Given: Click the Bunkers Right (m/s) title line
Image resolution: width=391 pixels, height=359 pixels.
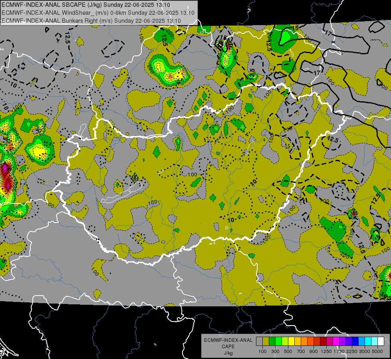Looking at the screenshot, I should 91,21.
